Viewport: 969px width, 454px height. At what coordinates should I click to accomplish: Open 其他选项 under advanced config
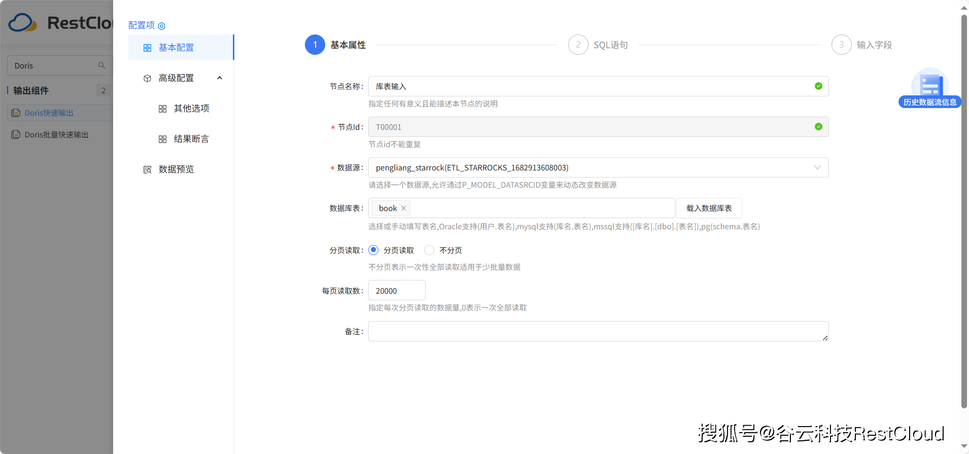[191, 109]
